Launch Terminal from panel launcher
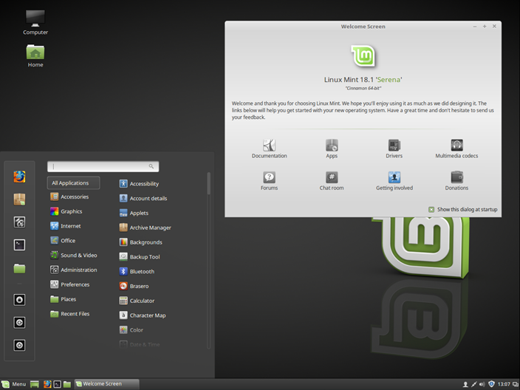The image size is (520, 390). click(x=58, y=384)
